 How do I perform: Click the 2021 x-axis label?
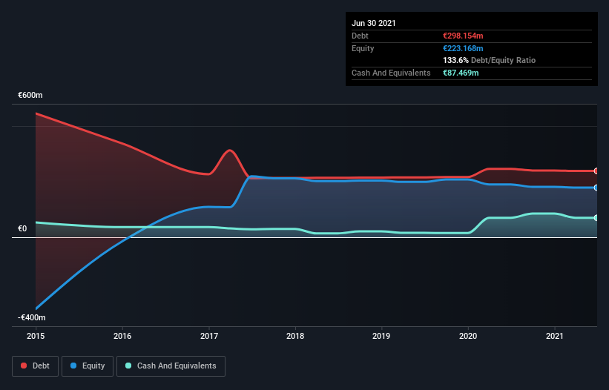coord(555,336)
